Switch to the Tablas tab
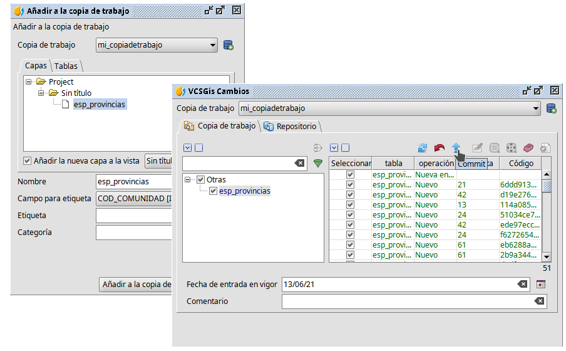The image size is (566, 351). tap(66, 66)
